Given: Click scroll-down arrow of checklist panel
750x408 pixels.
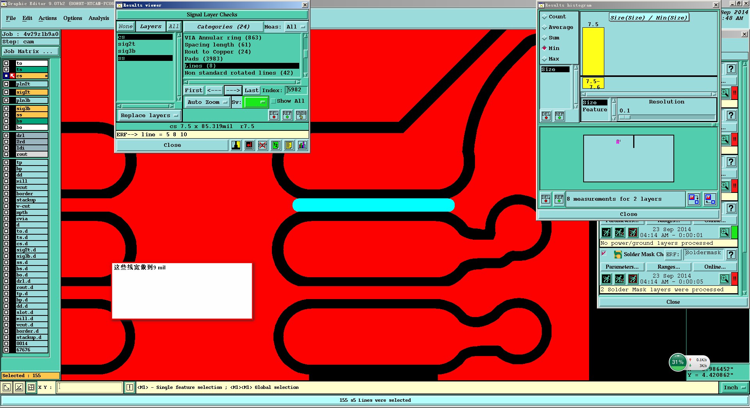Looking at the screenshot, I should point(745,293).
